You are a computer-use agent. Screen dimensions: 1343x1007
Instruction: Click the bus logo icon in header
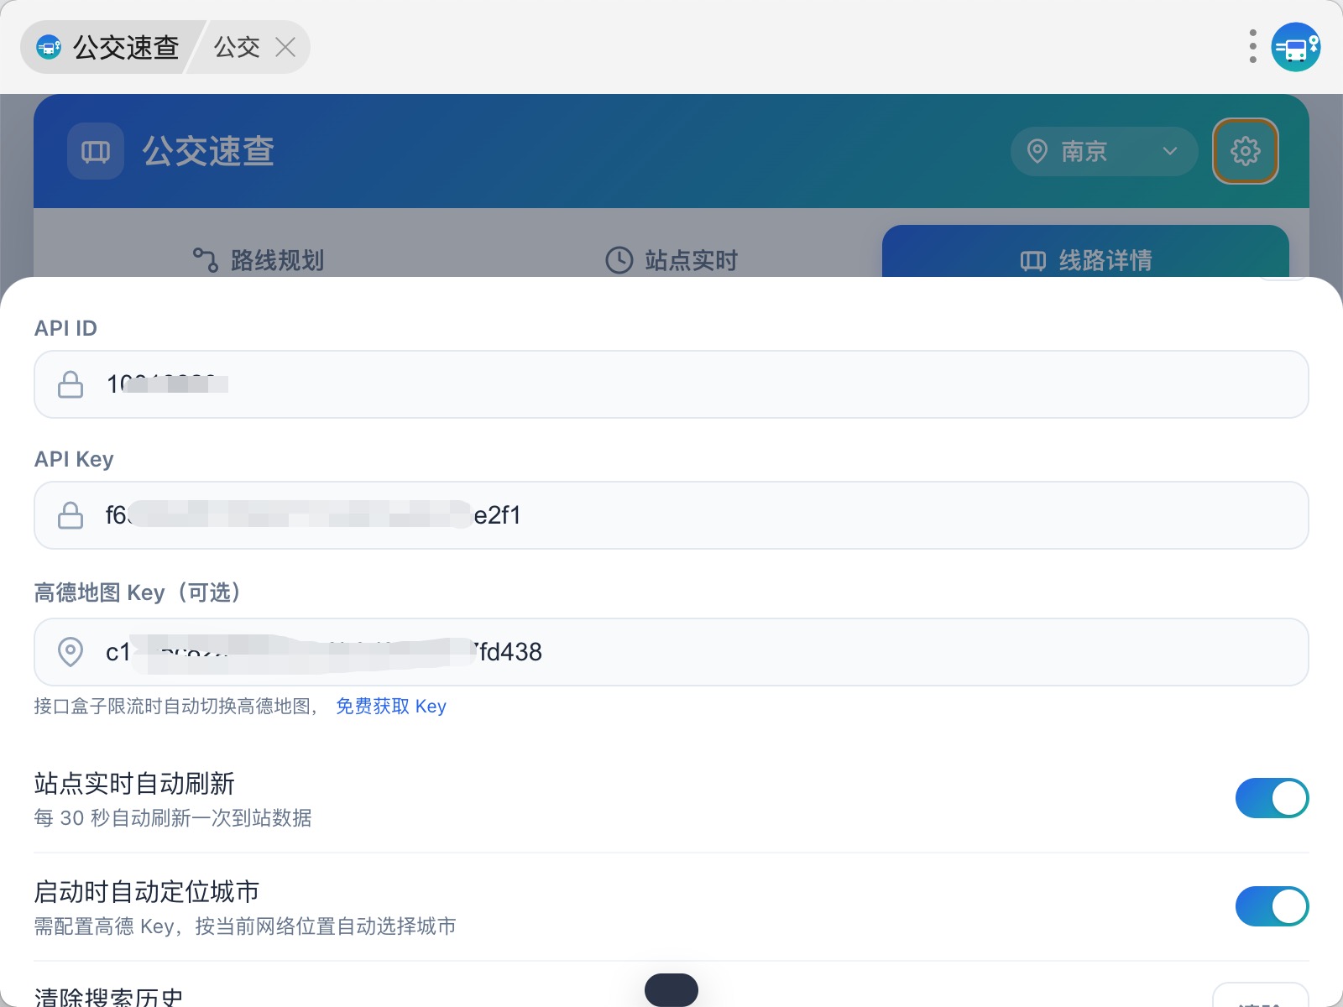point(96,151)
